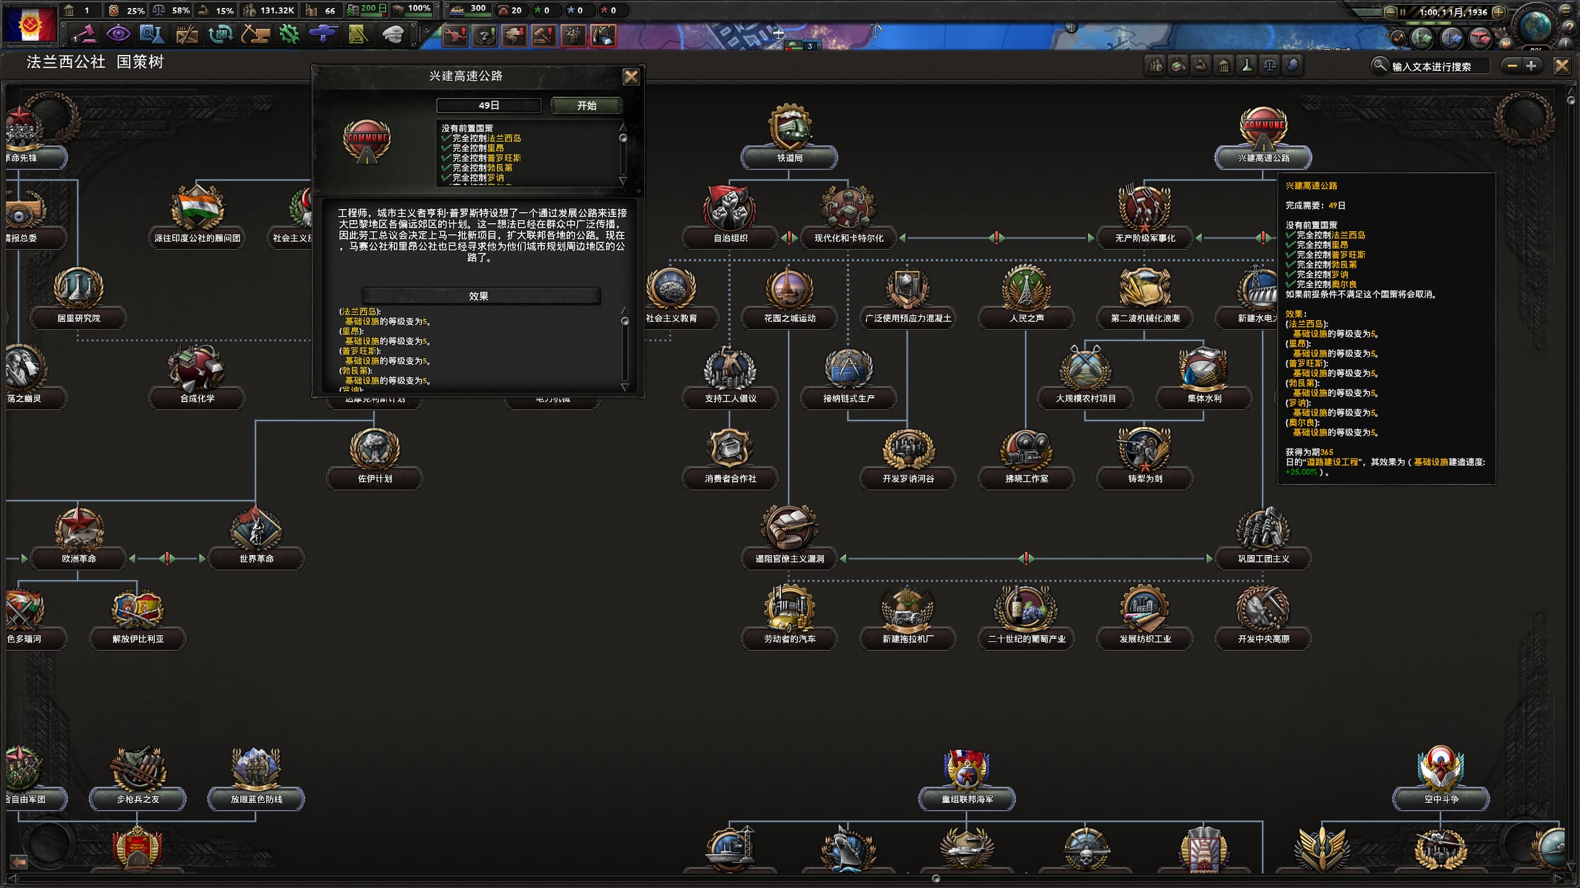Increase game speed with plus button
The height and width of the screenshot is (888, 1580).
[1499, 12]
